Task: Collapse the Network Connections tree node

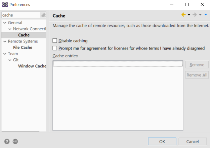Action: pos(10,29)
